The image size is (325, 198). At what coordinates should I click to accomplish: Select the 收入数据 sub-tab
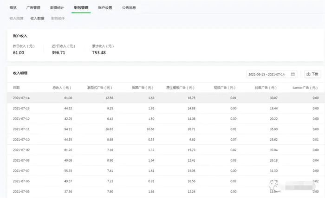[x=37, y=18]
